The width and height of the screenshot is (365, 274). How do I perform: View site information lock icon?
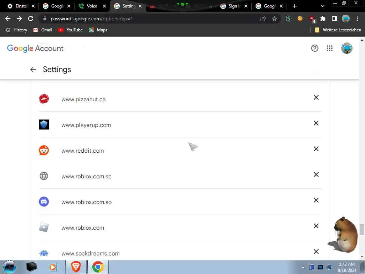tap(45, 19)
